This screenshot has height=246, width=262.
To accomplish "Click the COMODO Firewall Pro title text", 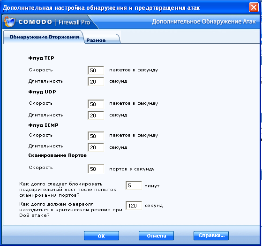I will pos(54,22).
